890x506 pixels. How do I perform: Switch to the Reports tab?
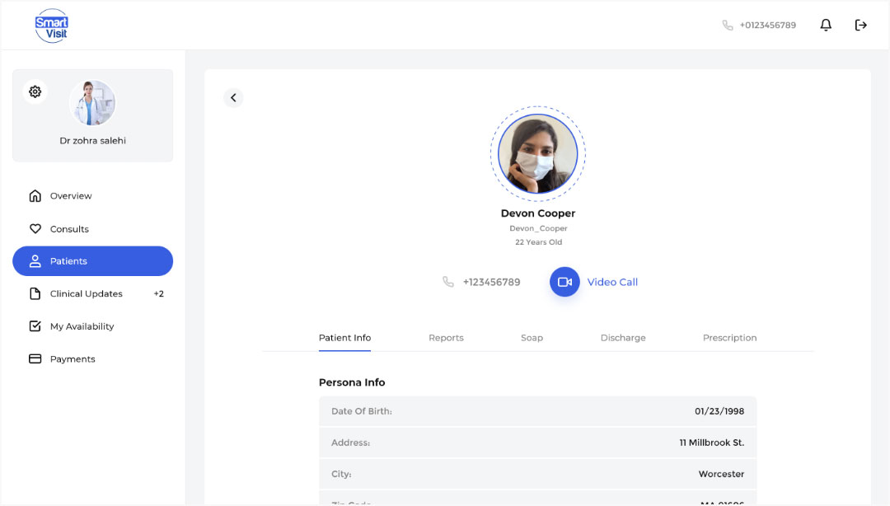446,338
